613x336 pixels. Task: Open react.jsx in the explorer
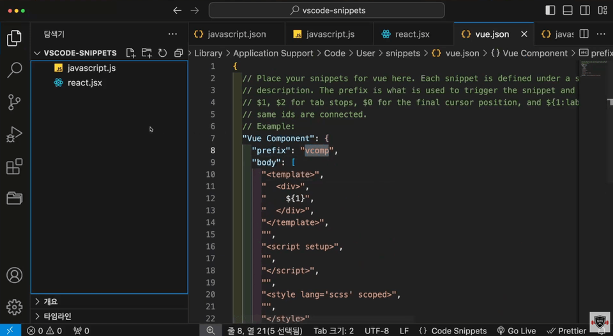109,83
